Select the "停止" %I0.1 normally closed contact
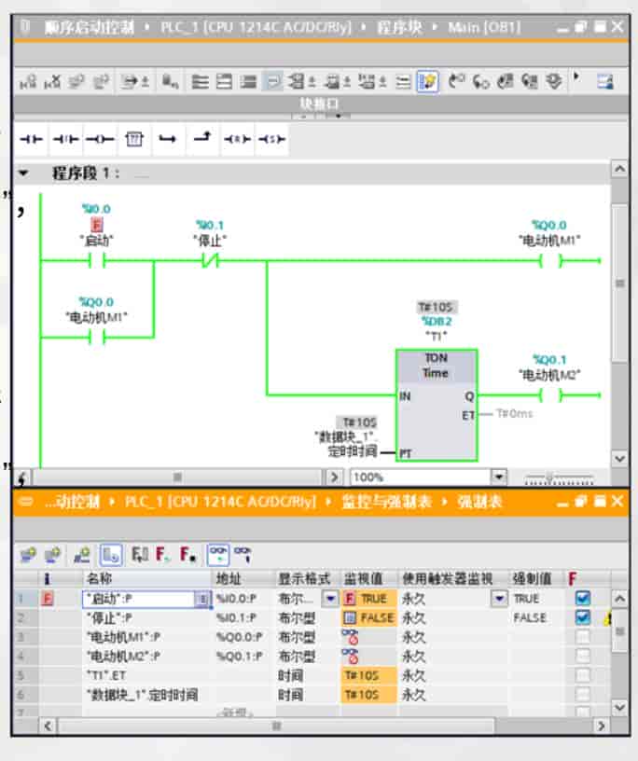Screen dimensions: 638x761 pyautogui.click(x=210, y=260)
